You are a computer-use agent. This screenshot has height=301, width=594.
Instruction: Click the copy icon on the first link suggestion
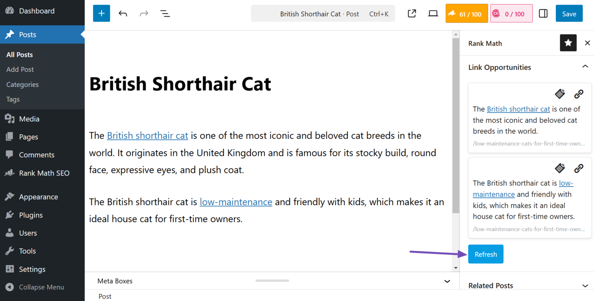click(560, 94)
